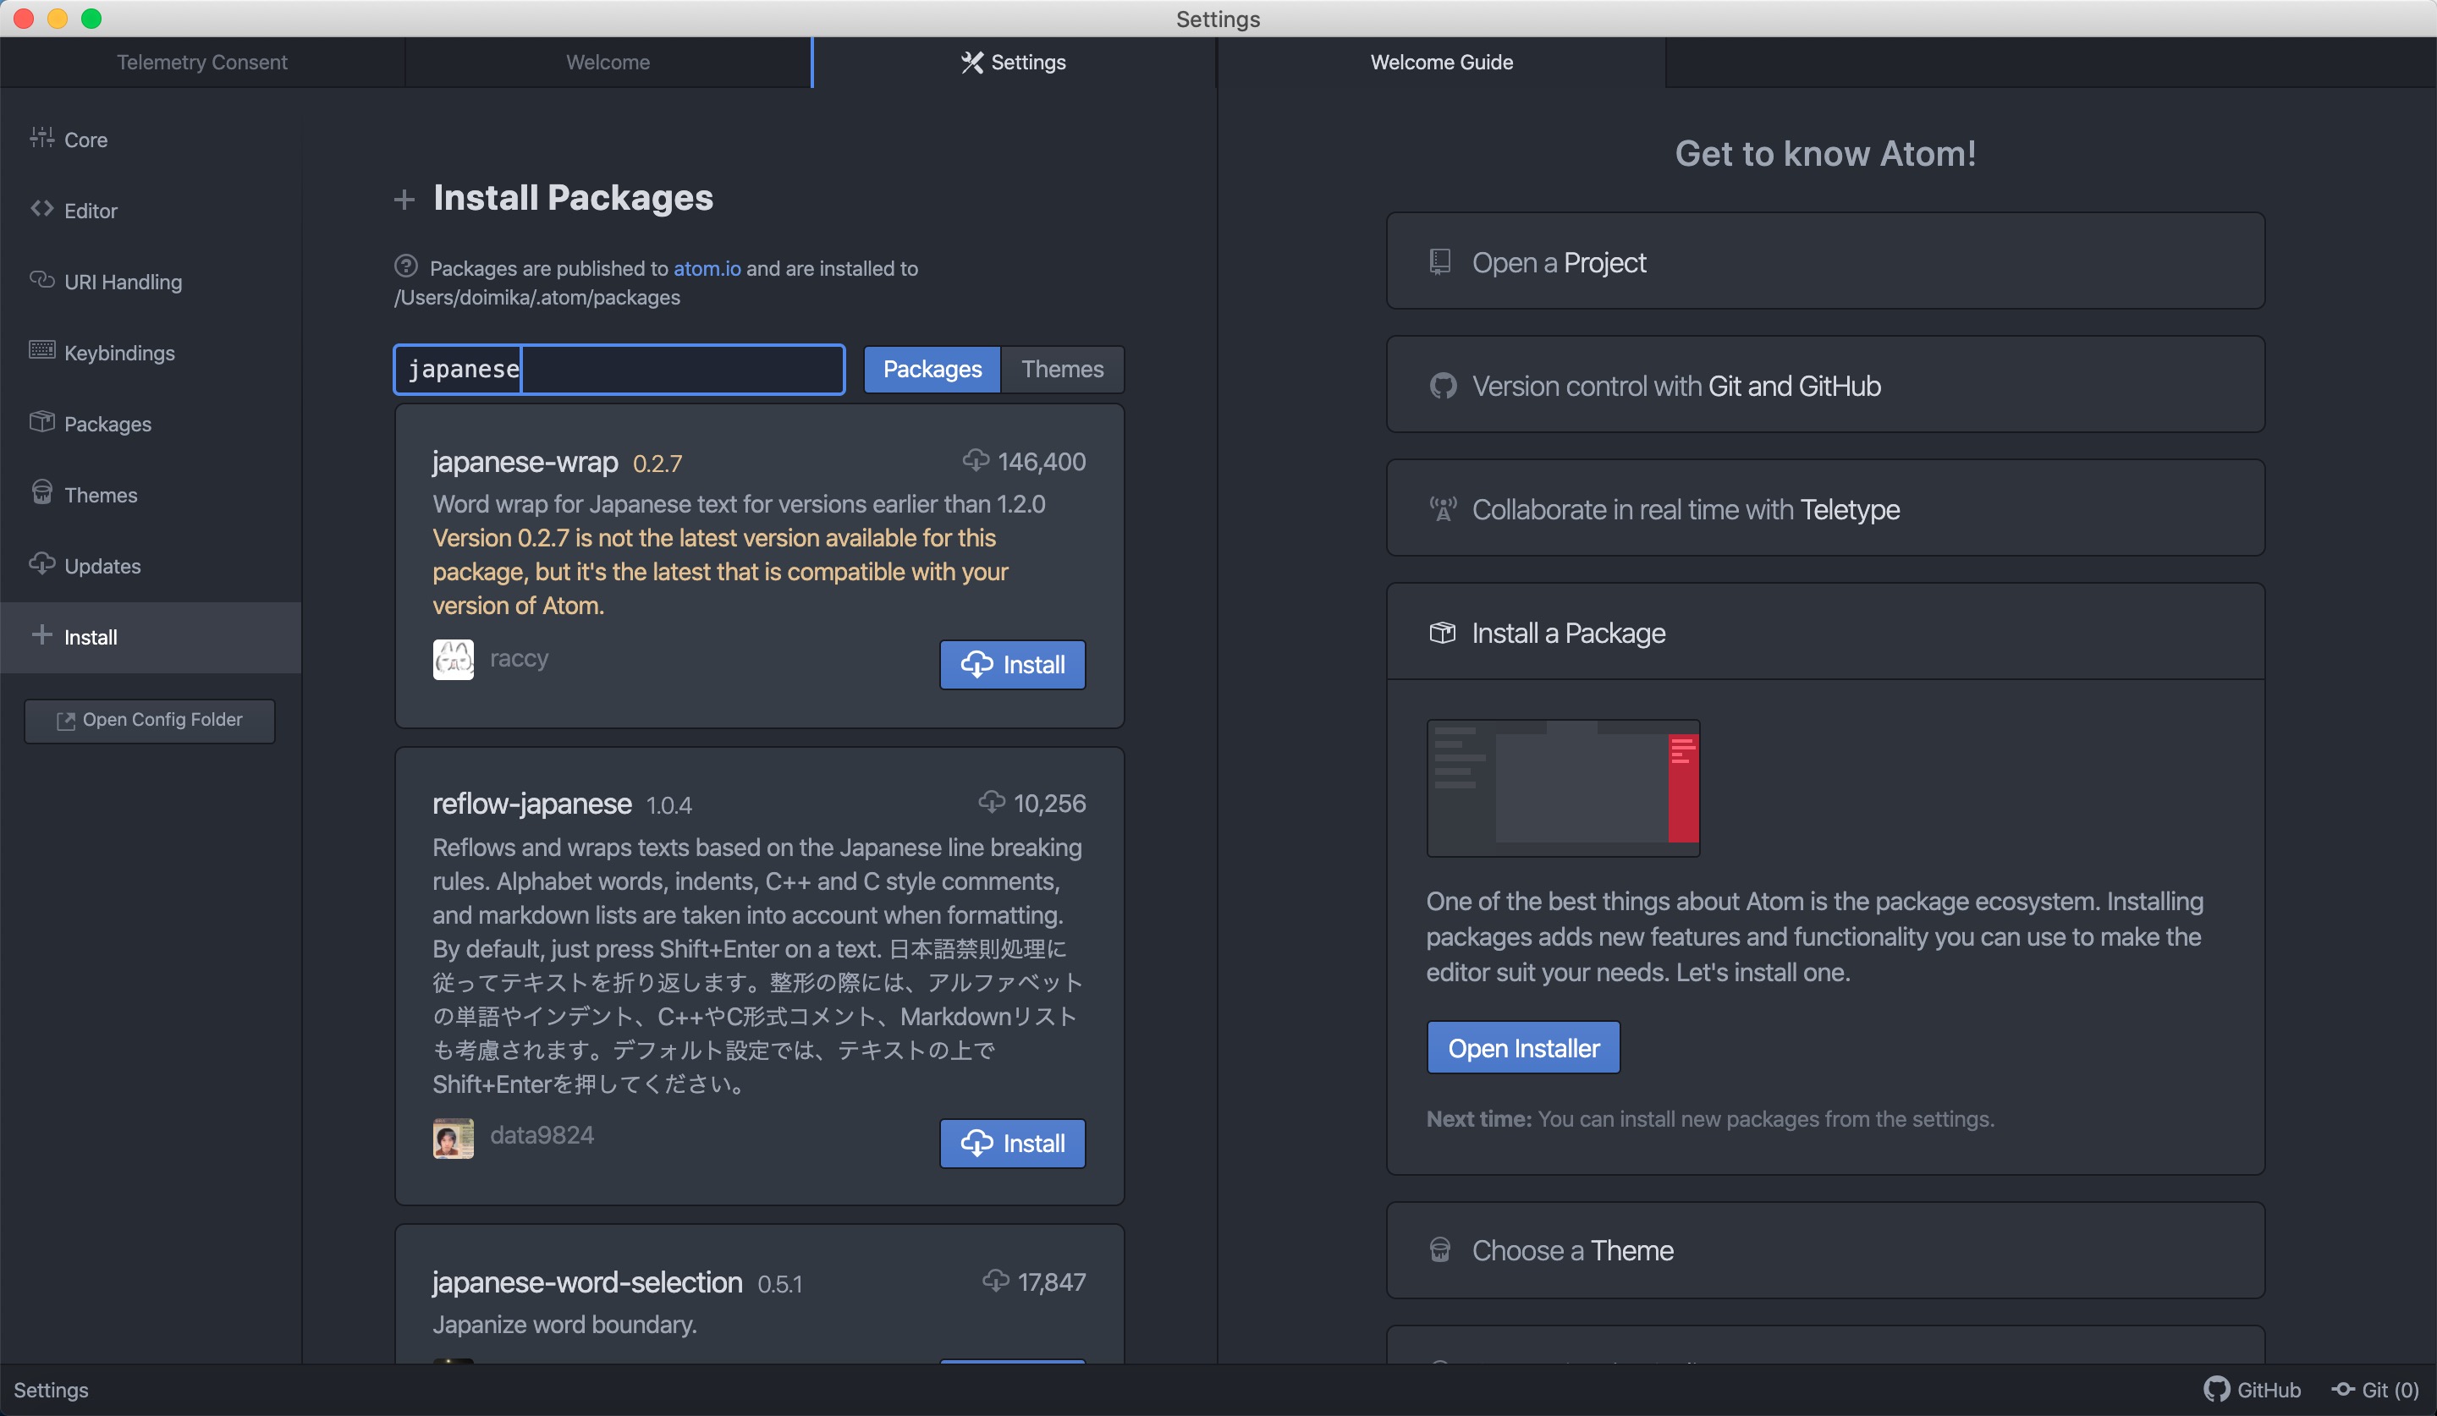The width and height of the screenshot is (2437, 1416).
Task: Click the repo book icon beside Open a Project
Action: pos(1441,262)
